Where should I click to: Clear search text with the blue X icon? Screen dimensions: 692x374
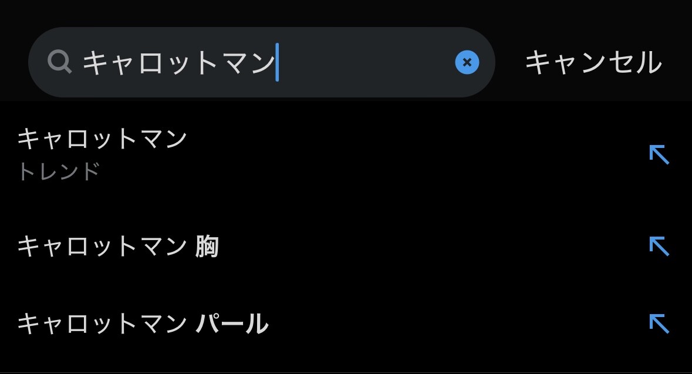(467, 62)
